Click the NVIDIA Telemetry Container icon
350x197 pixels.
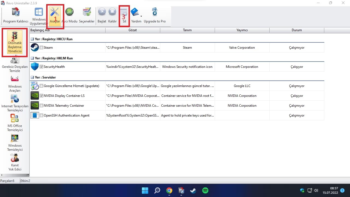(35, 105)
